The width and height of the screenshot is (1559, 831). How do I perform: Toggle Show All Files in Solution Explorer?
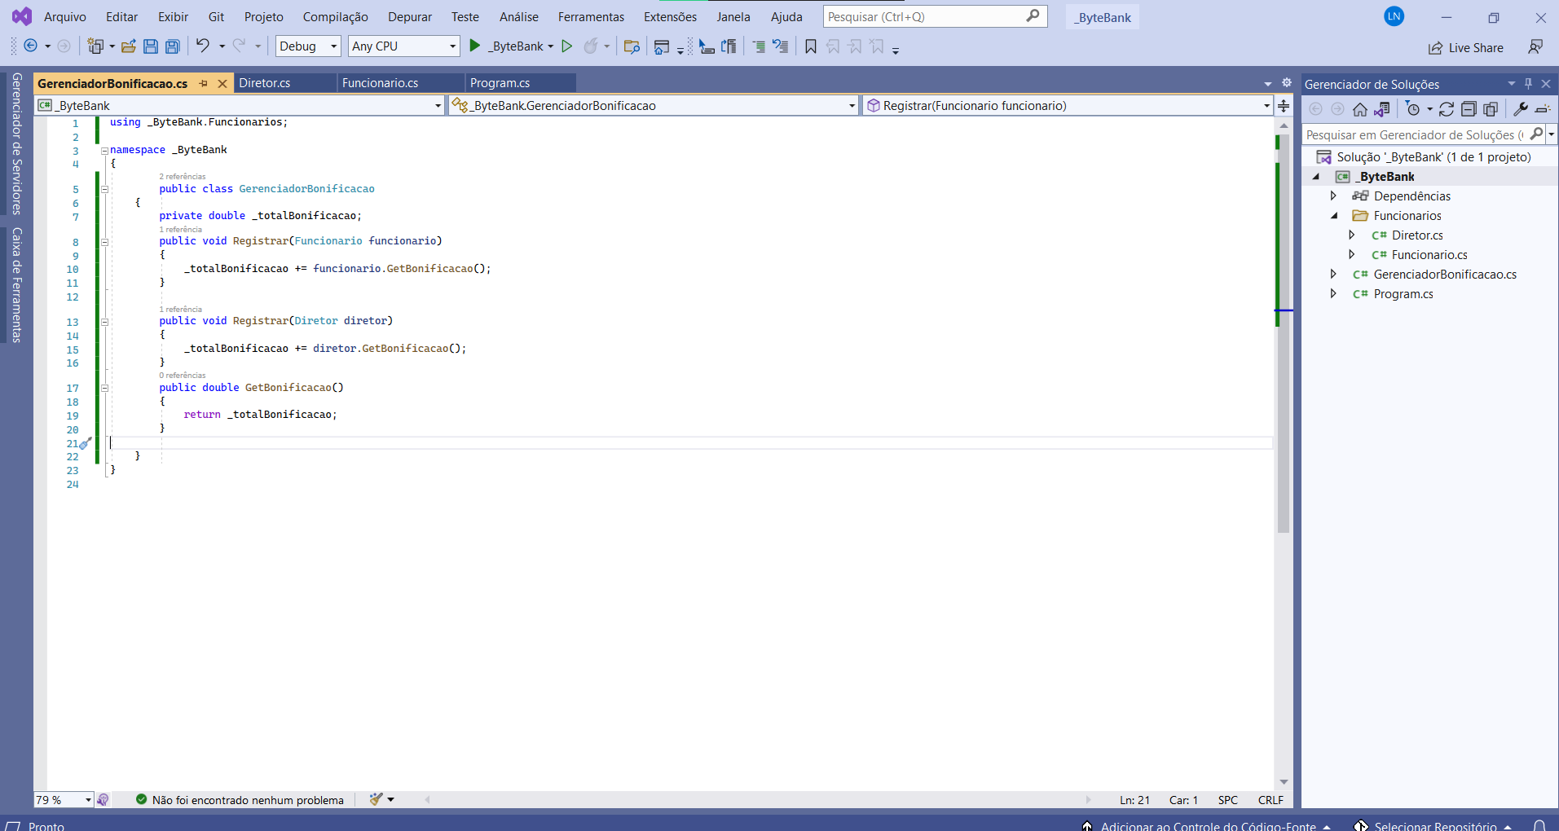(1491, 109)
